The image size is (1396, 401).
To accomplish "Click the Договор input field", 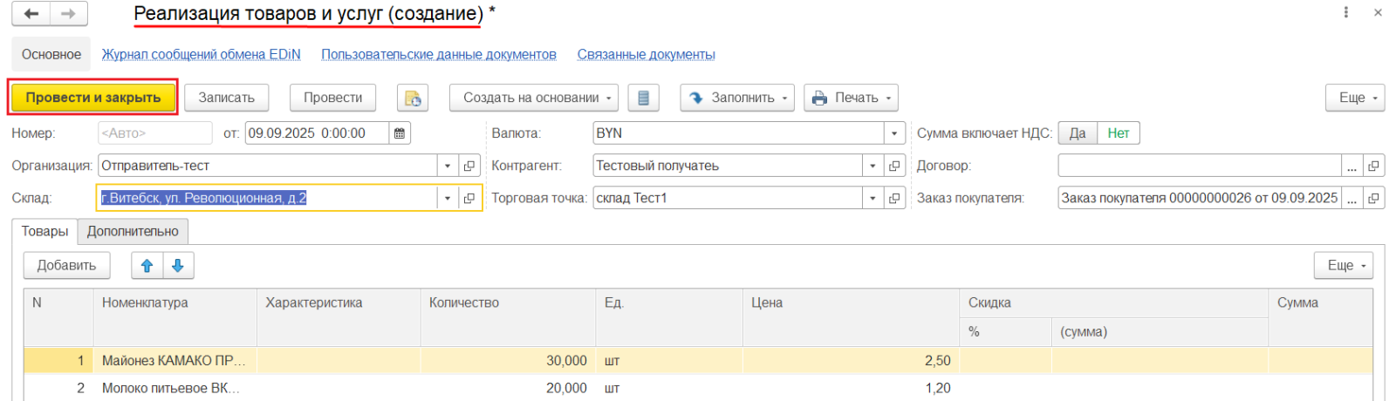I will click(x=1199, y=166).
